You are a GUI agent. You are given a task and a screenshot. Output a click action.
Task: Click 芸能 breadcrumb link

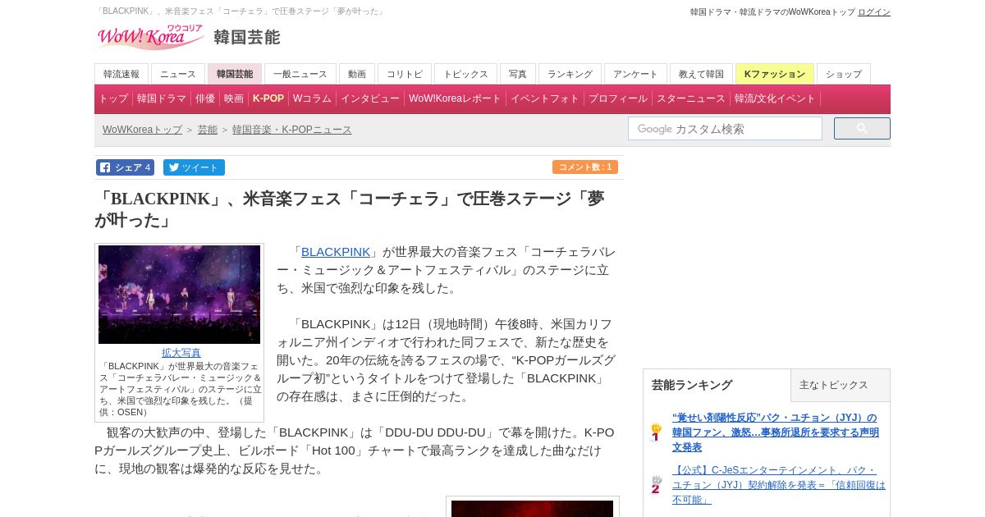tap(208, 130)
